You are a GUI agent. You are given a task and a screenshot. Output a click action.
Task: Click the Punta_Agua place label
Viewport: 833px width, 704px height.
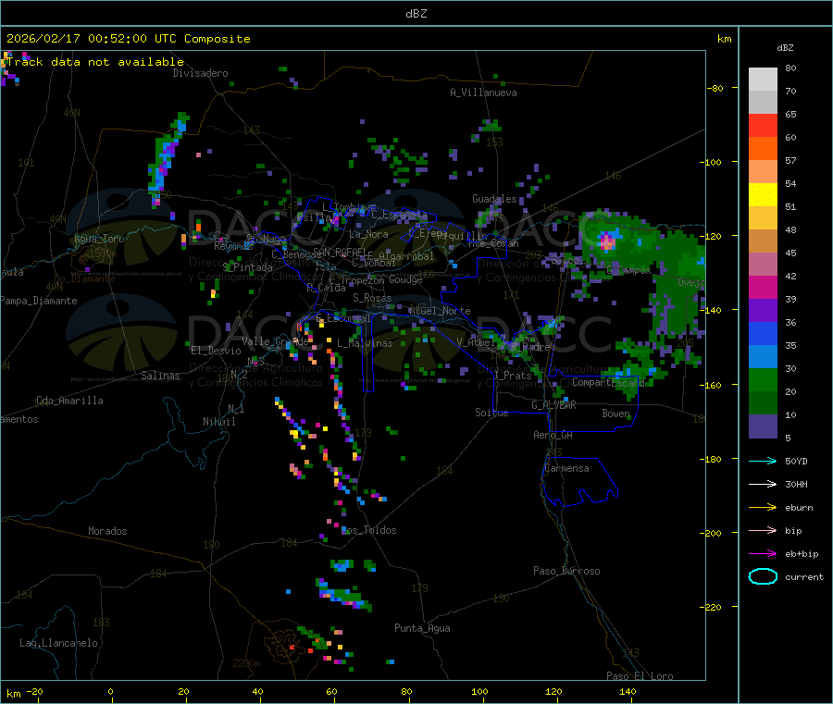pyautogui.click(x=422, y=628)
